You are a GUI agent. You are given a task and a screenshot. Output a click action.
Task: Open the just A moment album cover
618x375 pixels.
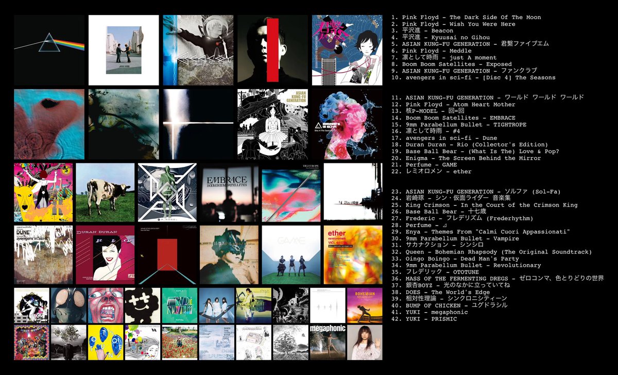pyautogui.click(x=124, y=124)
